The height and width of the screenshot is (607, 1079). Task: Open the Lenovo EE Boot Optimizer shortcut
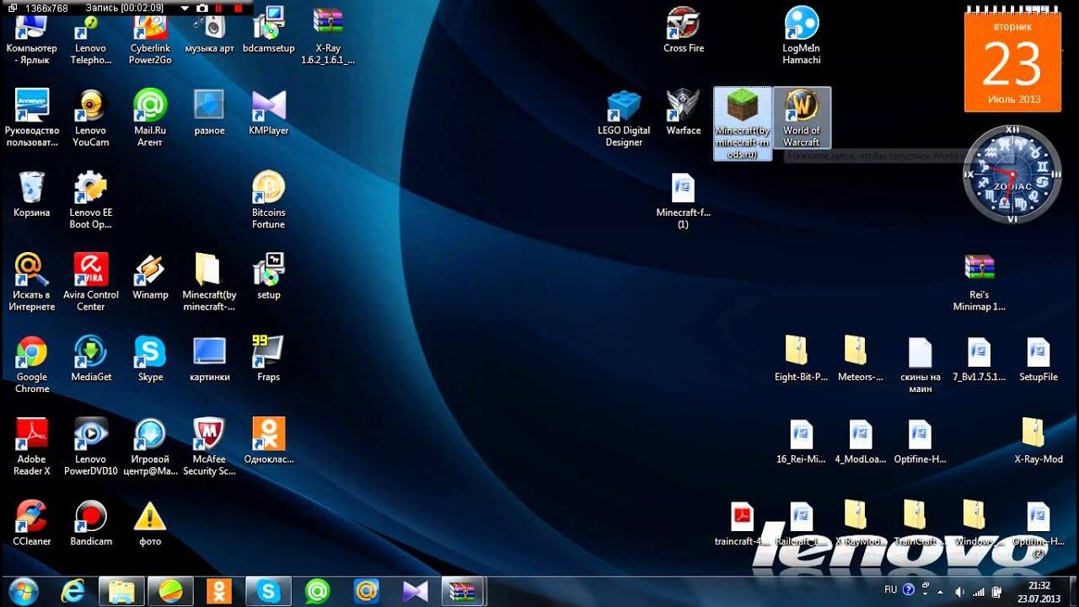(91, 200)
